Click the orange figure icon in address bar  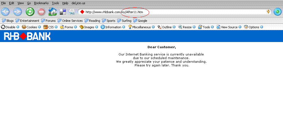268,12
